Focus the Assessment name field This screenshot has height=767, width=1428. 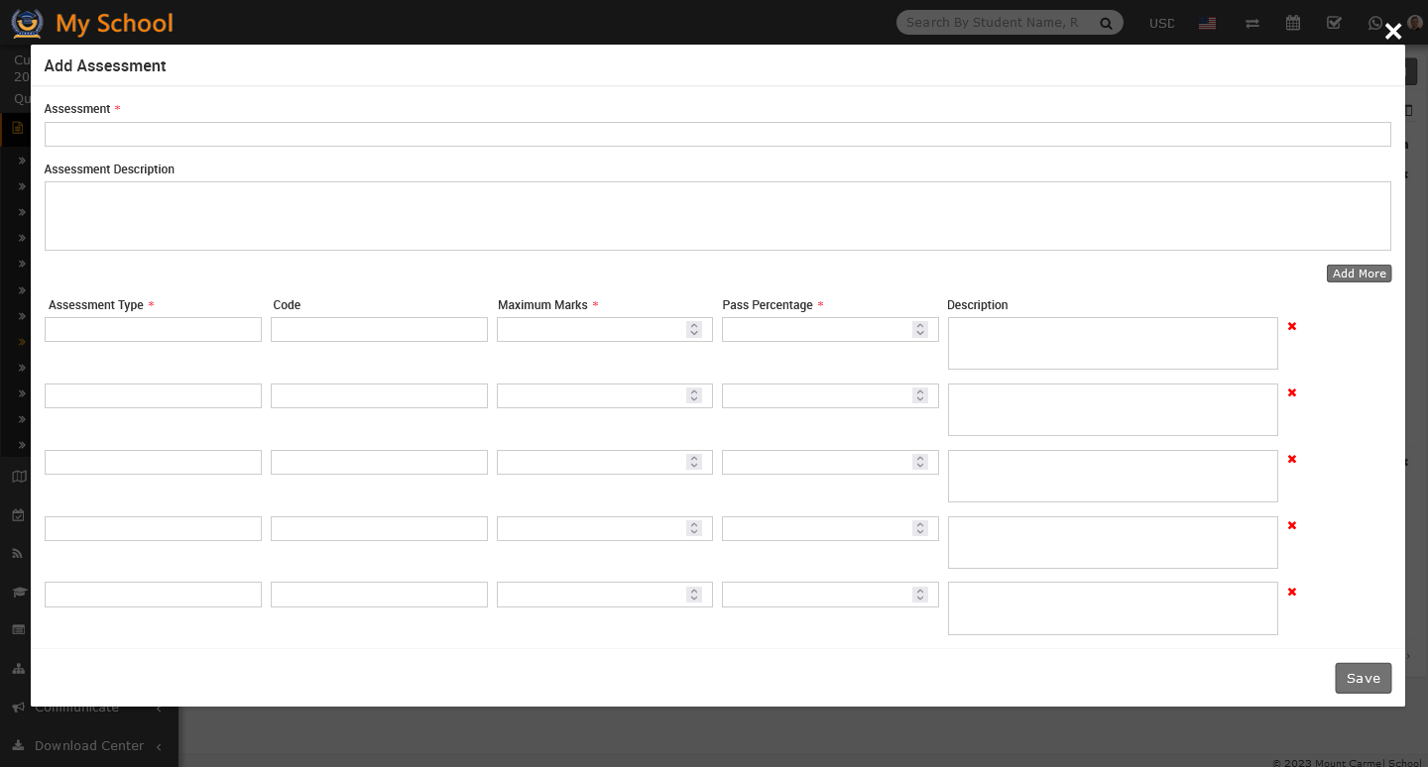[717, 135]
